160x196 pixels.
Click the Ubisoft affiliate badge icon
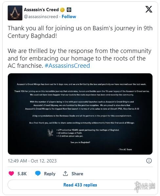(69, 10)
